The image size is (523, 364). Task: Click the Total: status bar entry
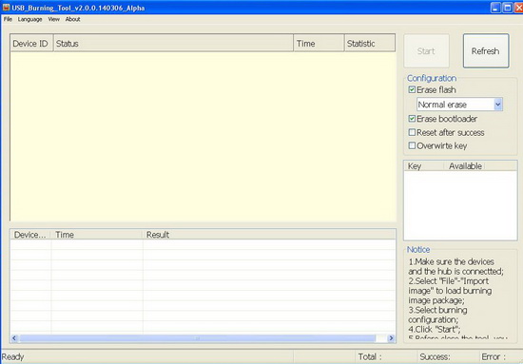coord(370,357)
